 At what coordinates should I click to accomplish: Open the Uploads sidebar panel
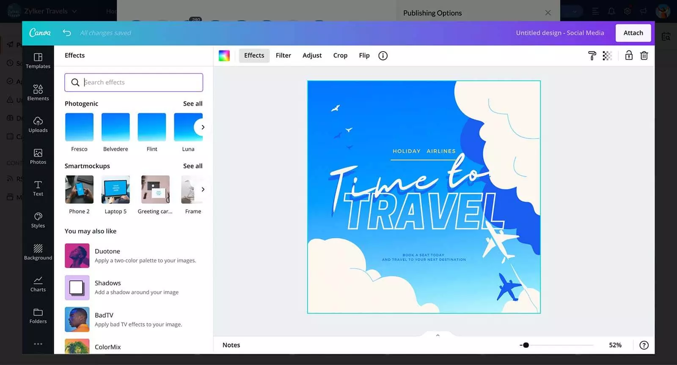38,125
